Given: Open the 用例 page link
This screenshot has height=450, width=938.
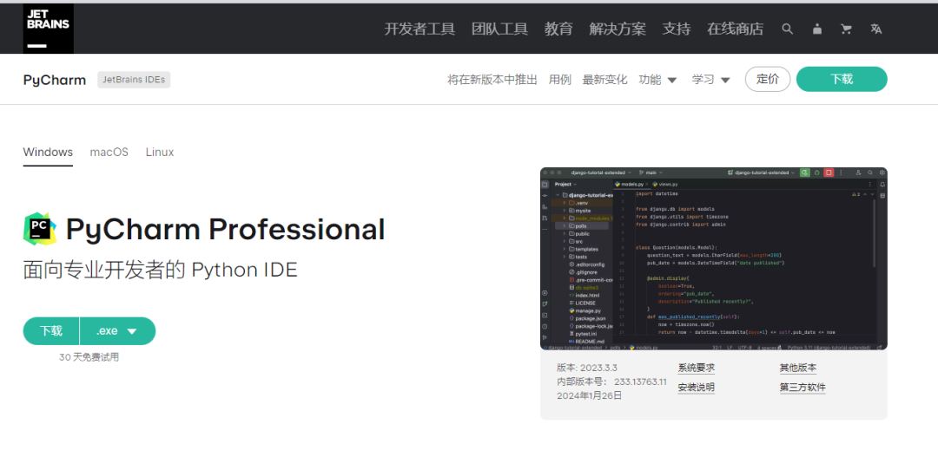Looking at the screenshot, I should [560, 80].
